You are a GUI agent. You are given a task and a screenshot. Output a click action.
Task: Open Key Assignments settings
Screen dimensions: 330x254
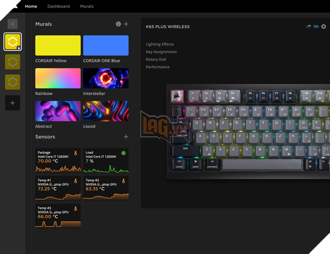click(x=161, y=52)
